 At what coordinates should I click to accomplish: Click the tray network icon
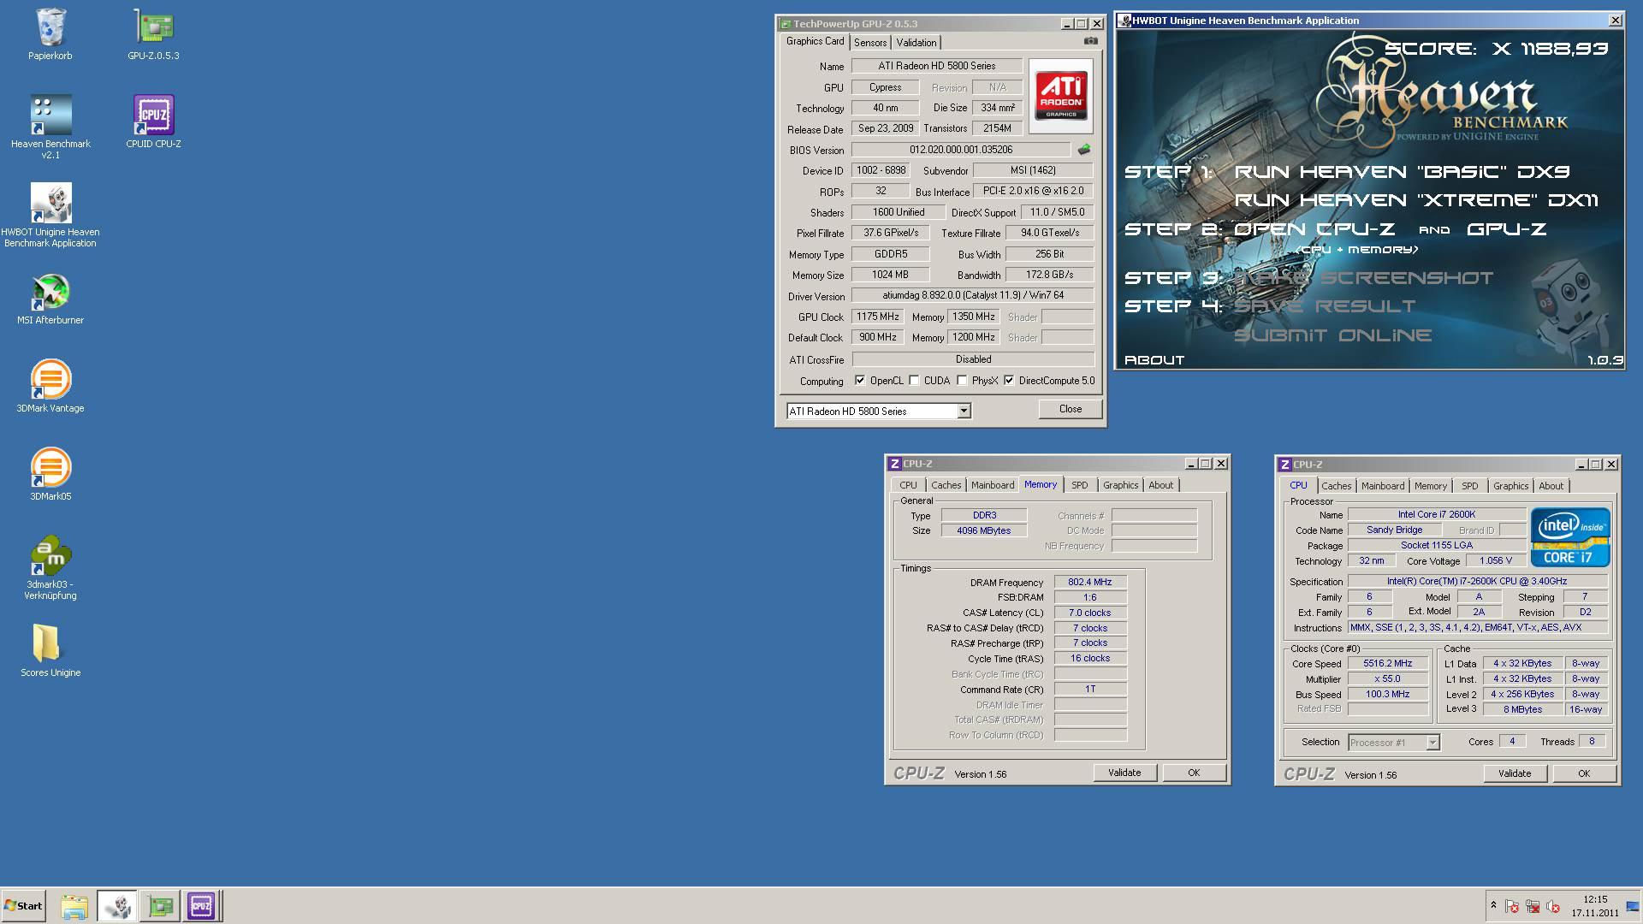[x=1533, y=906]
